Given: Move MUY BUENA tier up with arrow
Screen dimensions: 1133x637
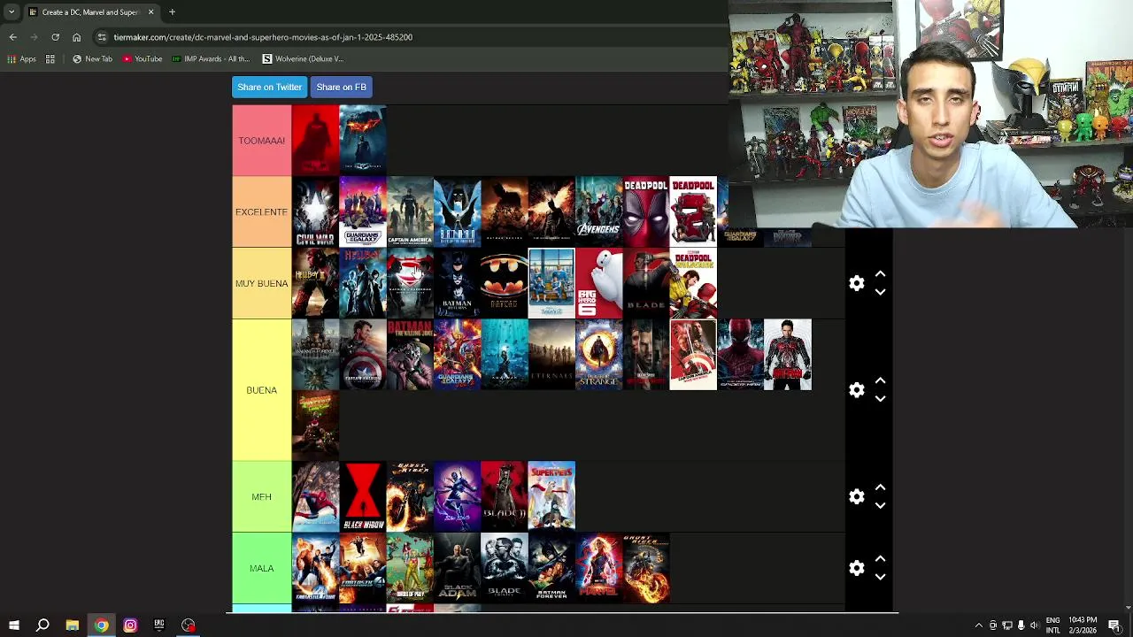Looking at the screenshot, I should point(880,274).
